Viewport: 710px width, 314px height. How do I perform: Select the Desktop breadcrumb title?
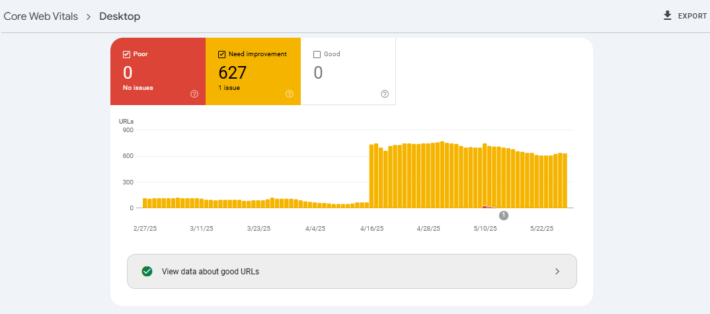pyautogui.click(x=120, y=17)
